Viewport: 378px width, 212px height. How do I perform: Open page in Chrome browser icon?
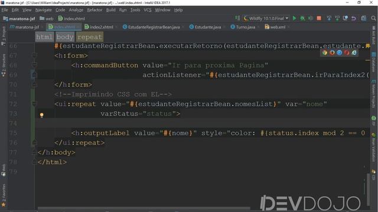tap(325, 52)
